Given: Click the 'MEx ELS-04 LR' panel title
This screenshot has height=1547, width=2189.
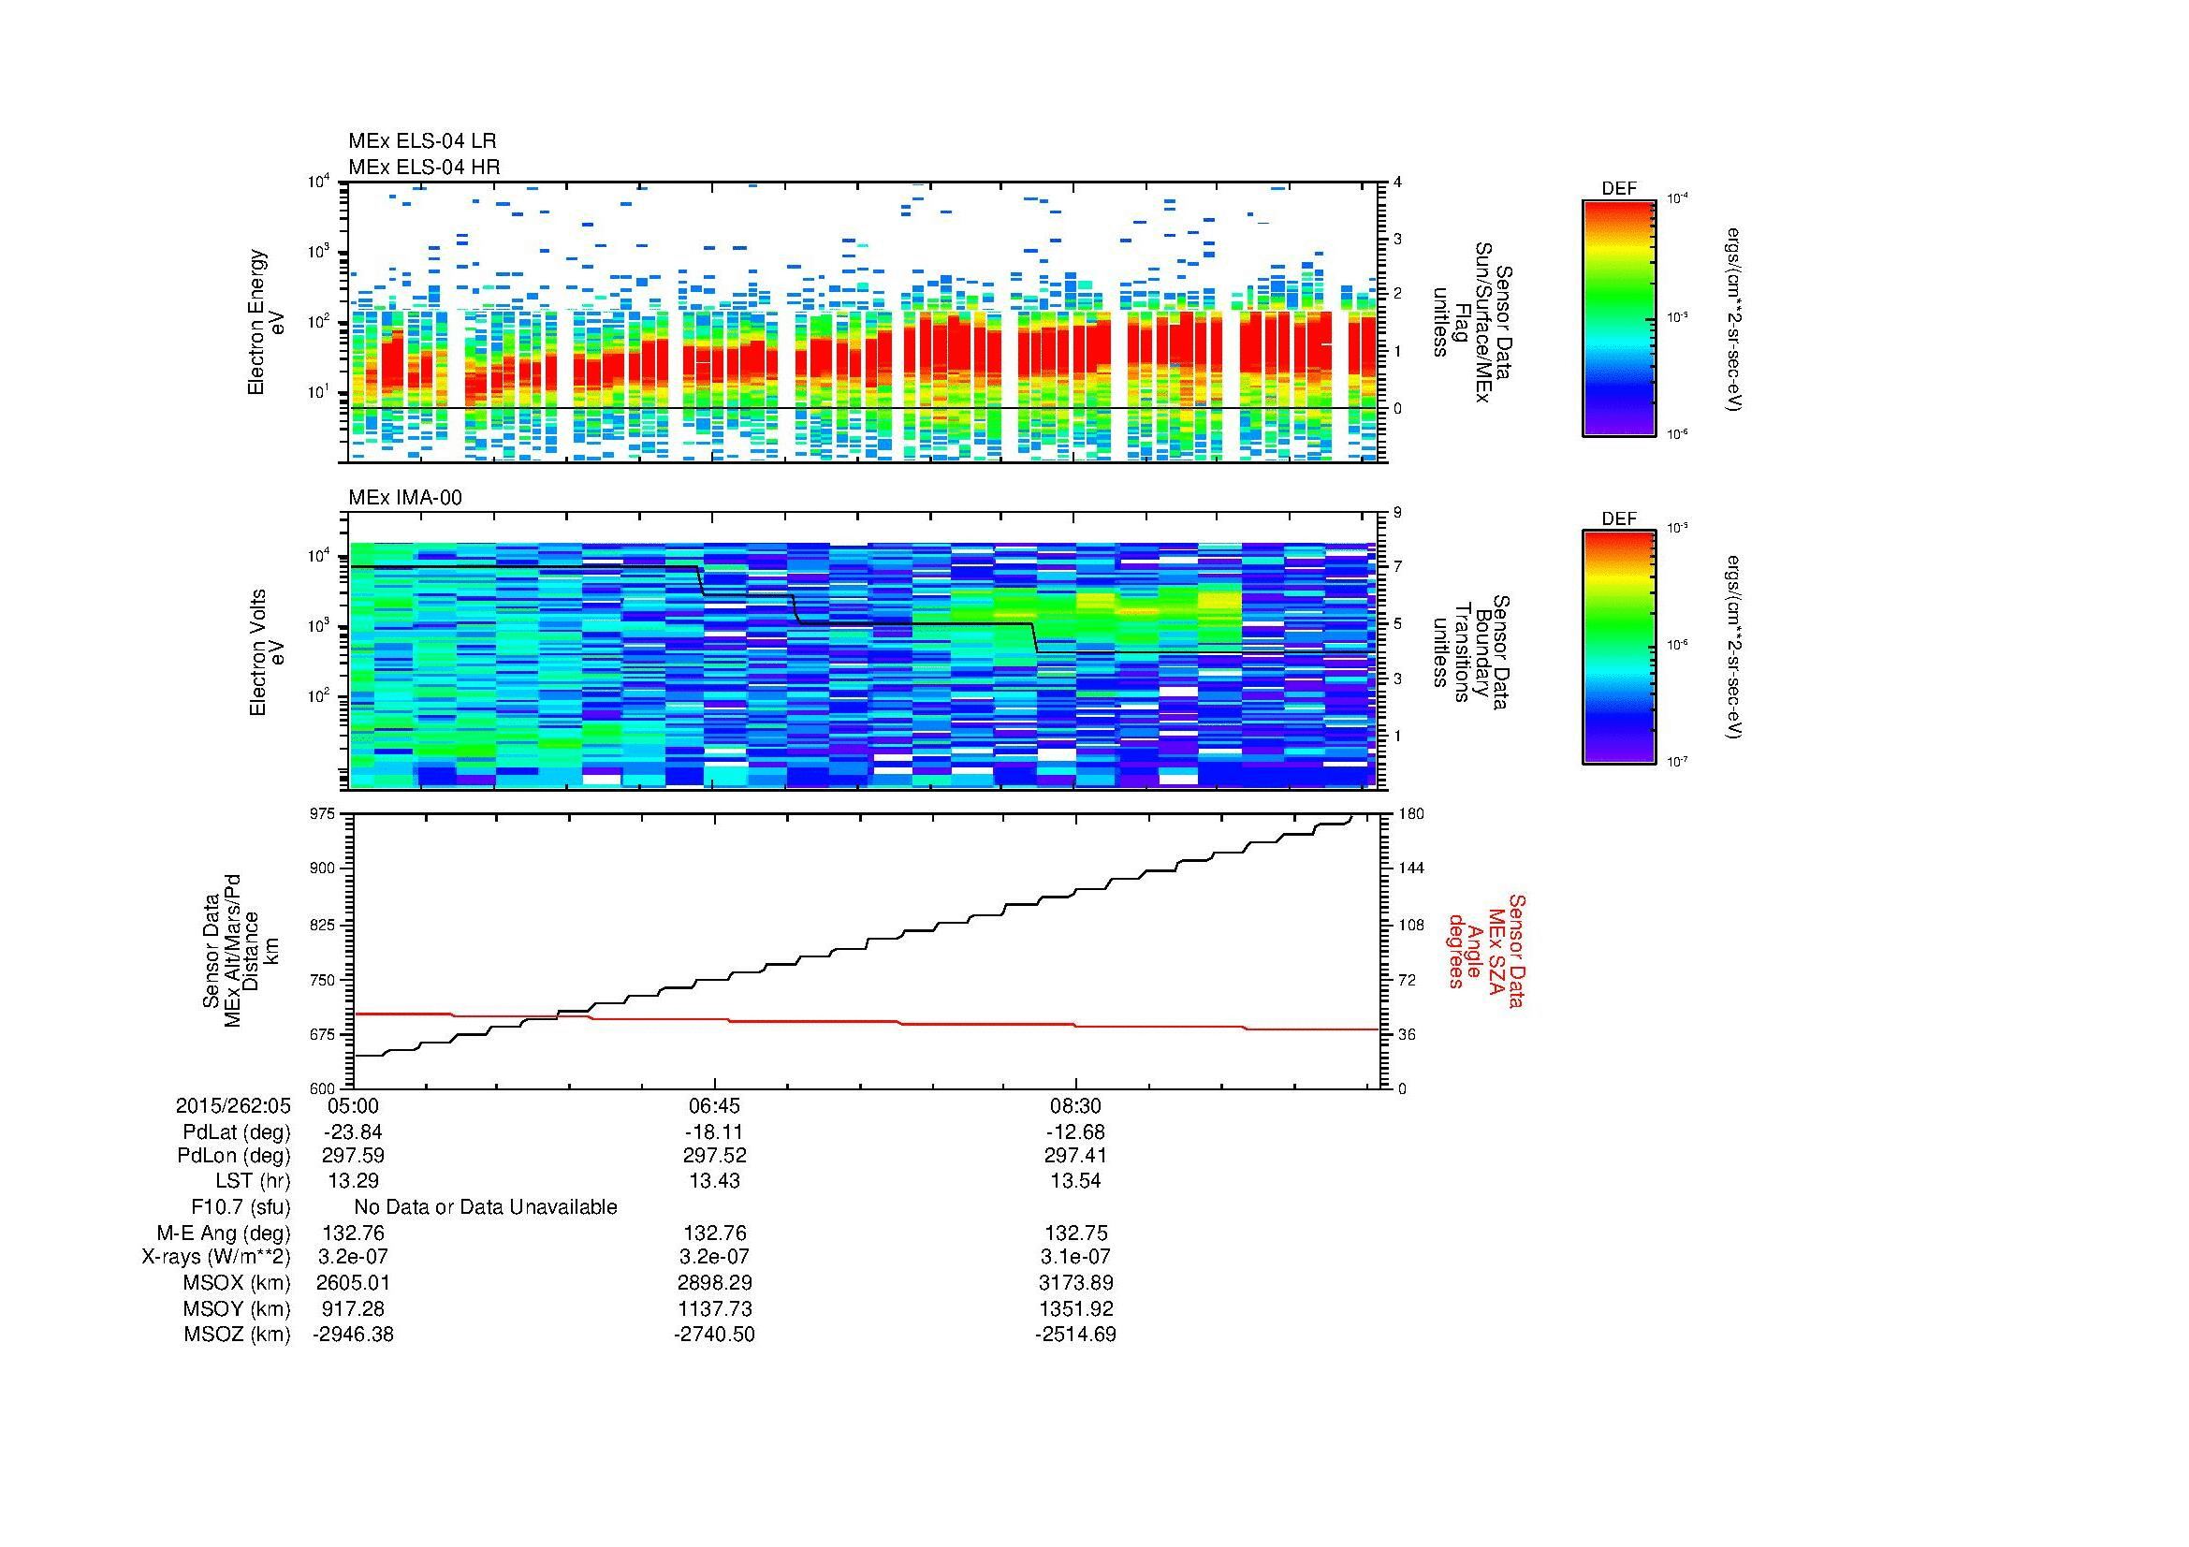Looking at the screenshot, I should click(x=422, y=141).
